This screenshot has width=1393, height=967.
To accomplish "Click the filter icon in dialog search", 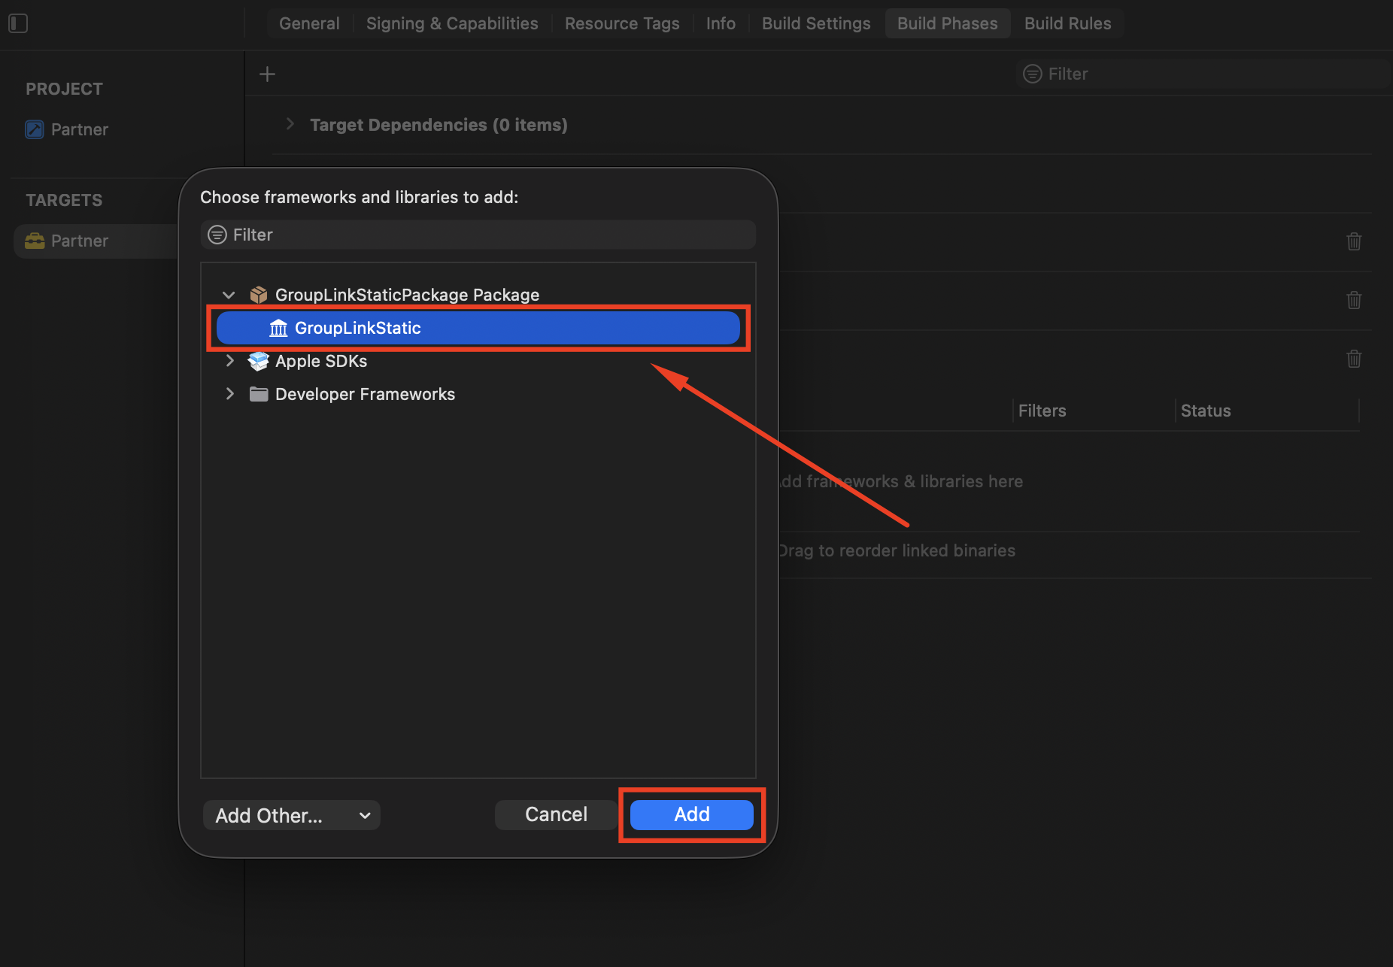I will [217, 235].
